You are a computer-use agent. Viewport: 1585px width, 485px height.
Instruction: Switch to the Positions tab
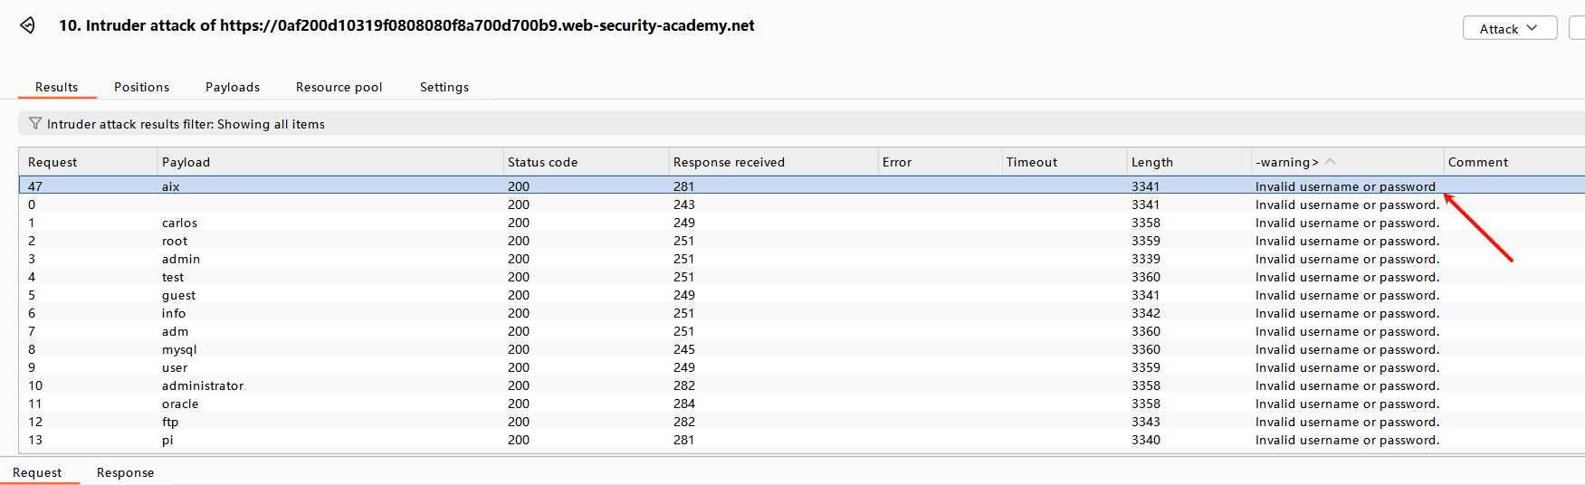(x=141, y=87)
